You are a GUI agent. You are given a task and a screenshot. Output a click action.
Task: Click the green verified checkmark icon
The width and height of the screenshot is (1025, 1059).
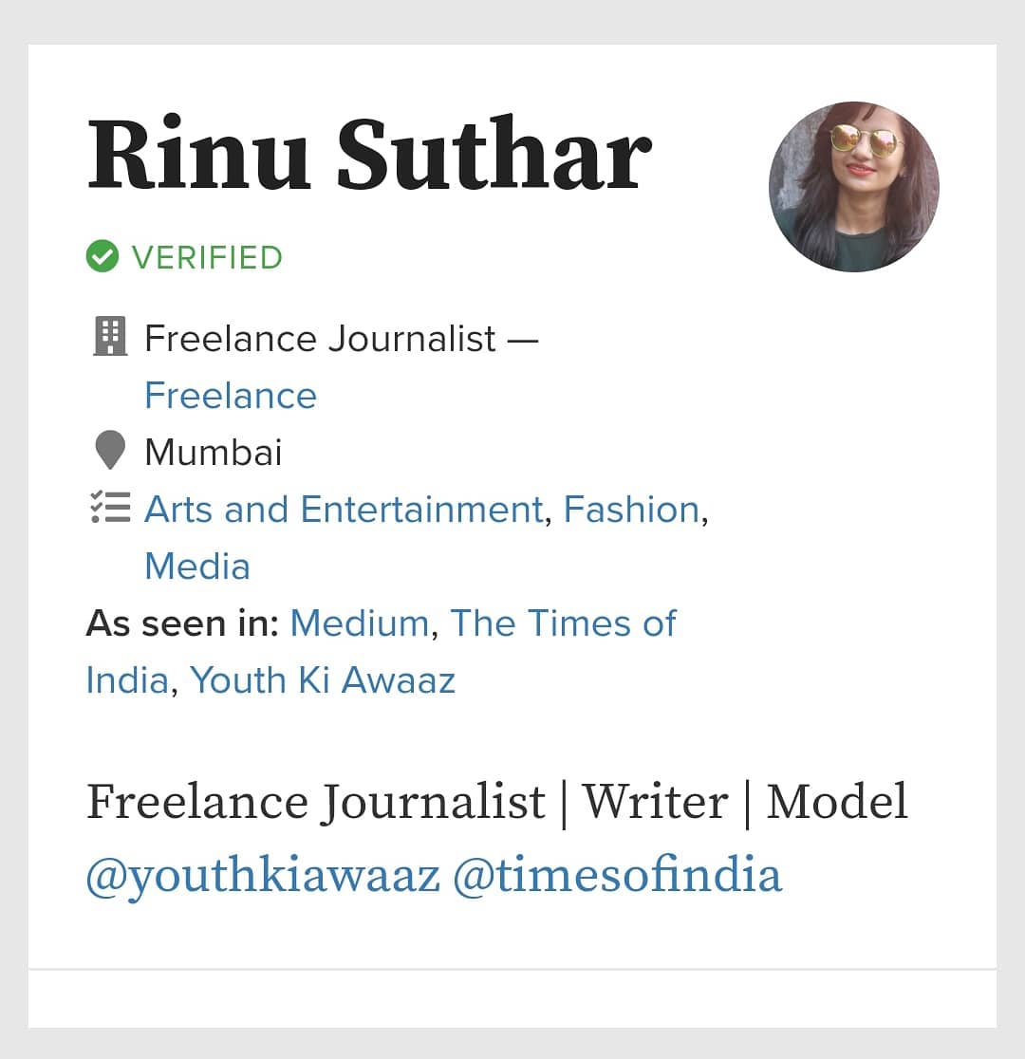102,257
